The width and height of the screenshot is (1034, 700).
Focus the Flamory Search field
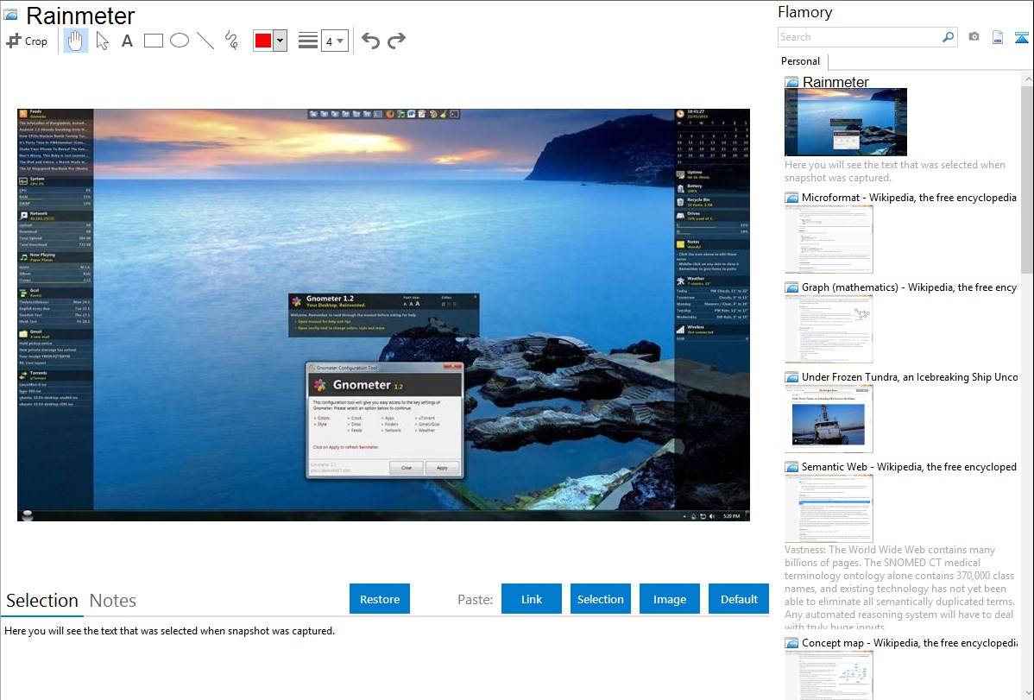point(860,37)
